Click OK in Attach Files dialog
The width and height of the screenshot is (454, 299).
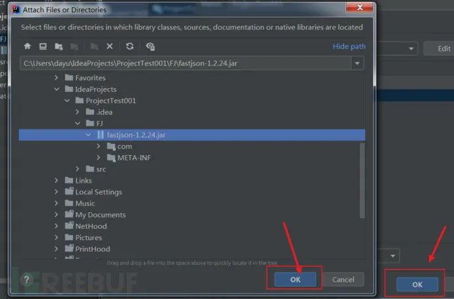tap(295, 279)
